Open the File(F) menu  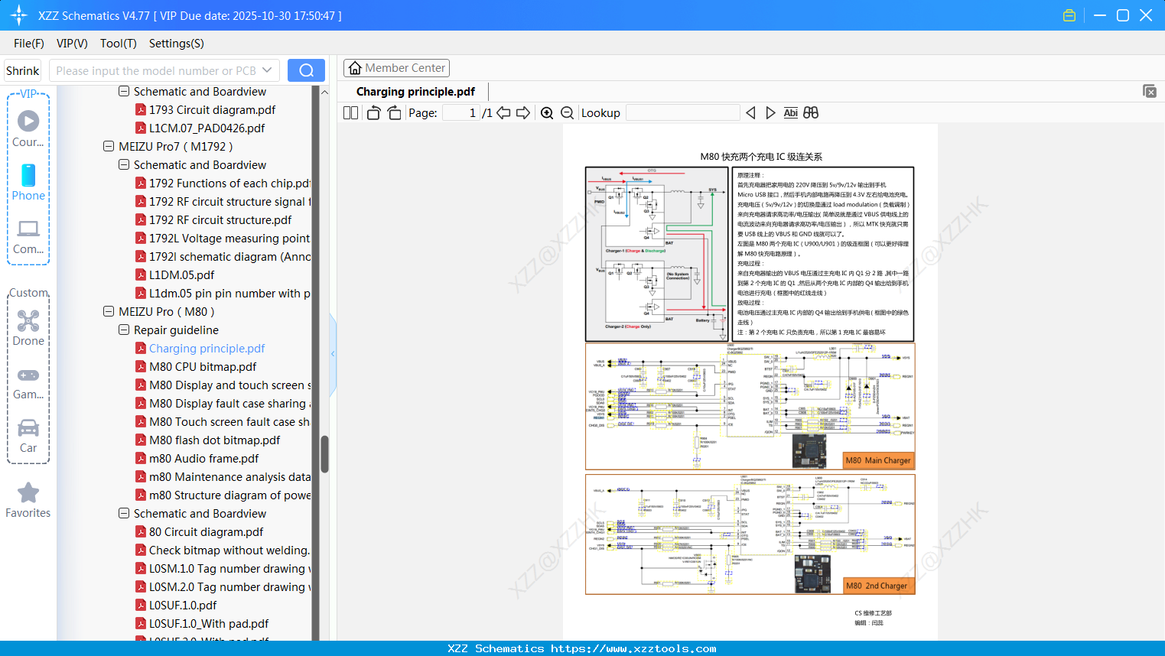click(x=29, y=44)
